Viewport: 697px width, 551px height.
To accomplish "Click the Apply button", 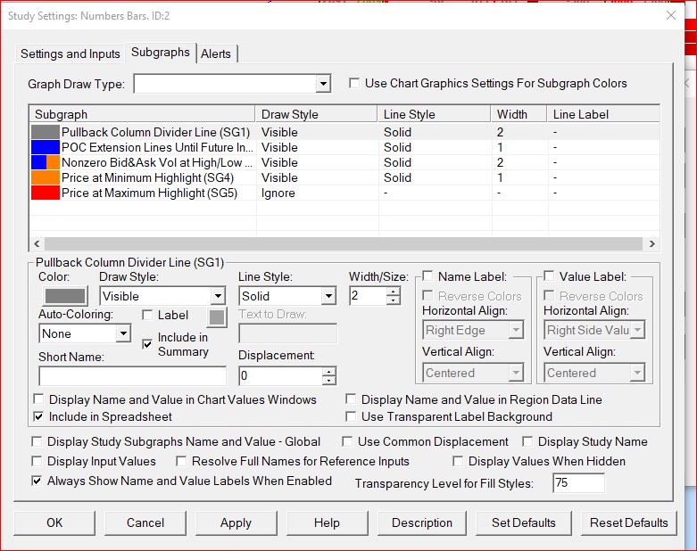I will (236, 522).
